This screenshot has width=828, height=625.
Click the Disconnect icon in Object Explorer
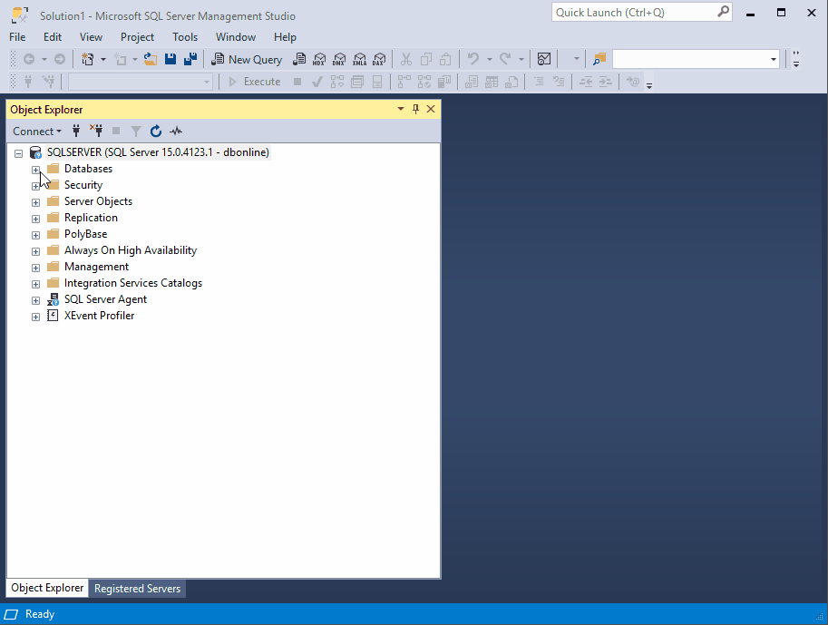pyautogui.click(x=96, y=131)
